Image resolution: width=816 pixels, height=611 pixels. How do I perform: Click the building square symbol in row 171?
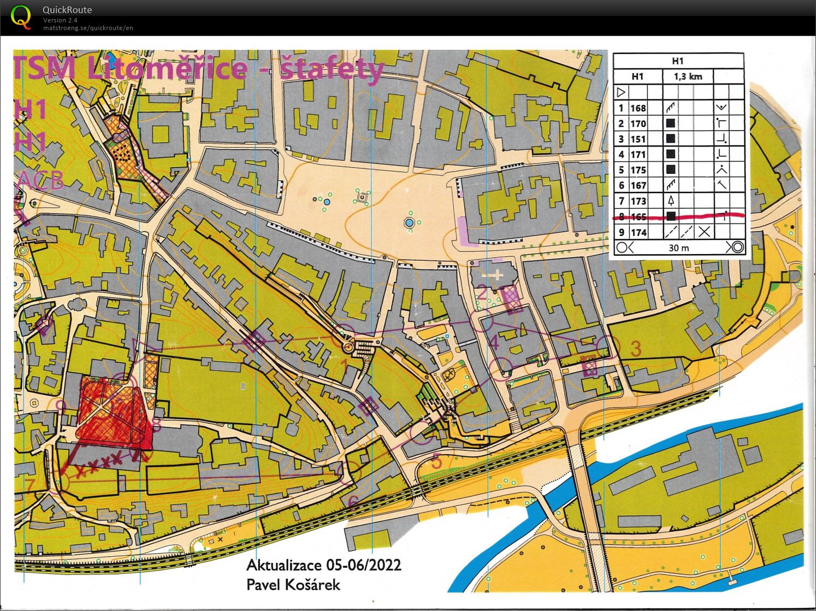coord(671,155)
